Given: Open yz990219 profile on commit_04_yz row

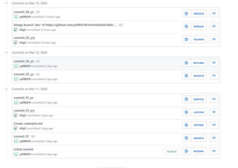Looking at the screenshot, I should pos(25,17).
